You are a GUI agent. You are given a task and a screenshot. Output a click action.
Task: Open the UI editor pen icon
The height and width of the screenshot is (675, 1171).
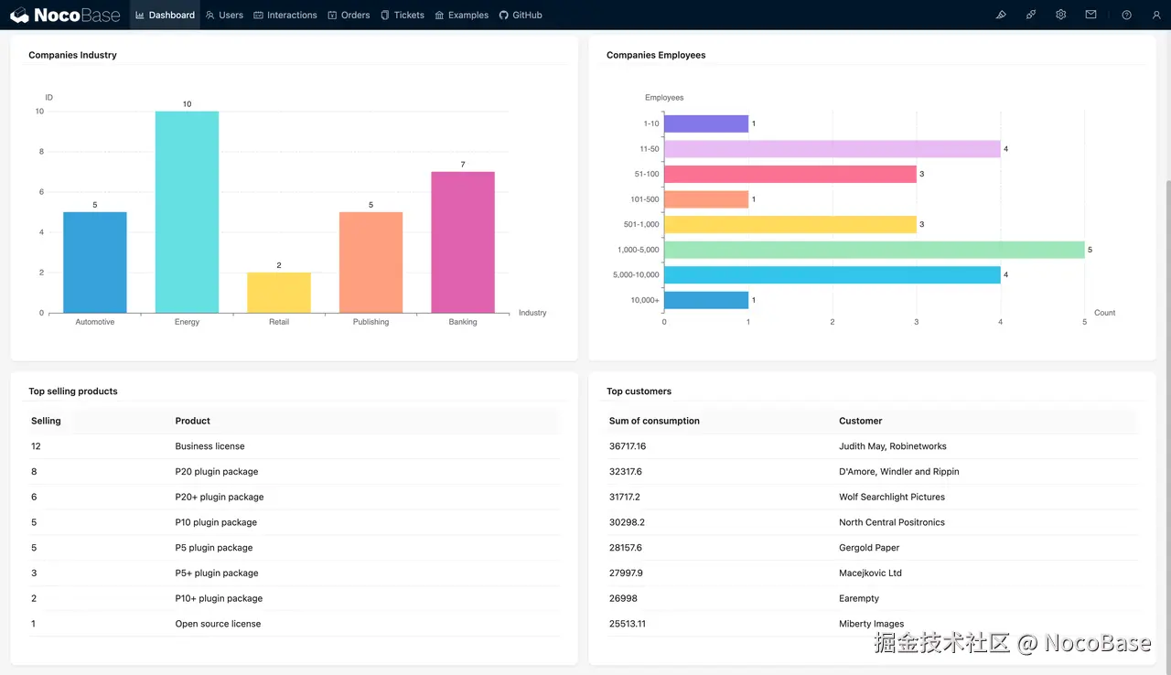(1001, 15)
